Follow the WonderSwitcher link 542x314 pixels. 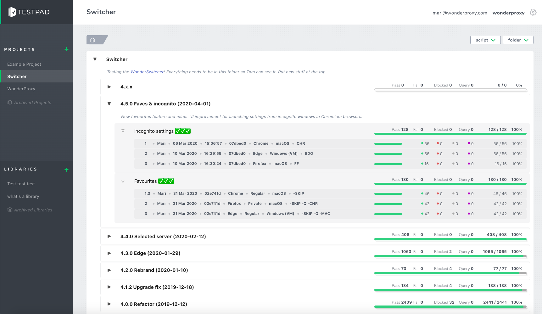point(147,72)
